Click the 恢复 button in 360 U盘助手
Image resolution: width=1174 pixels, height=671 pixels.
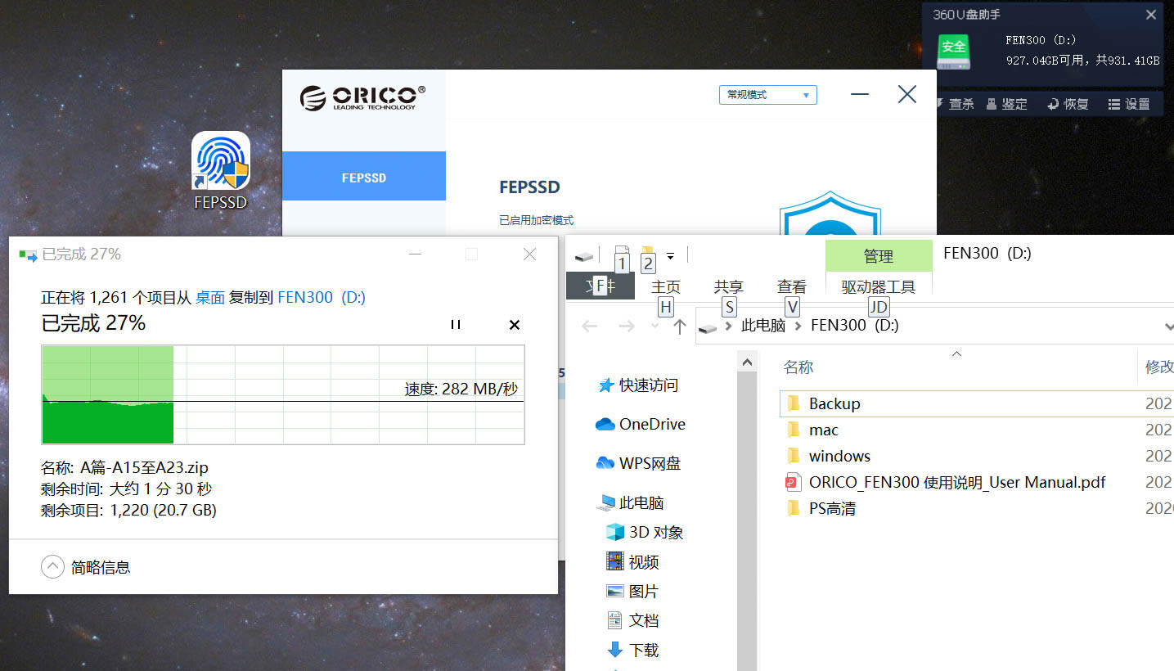click(1068, 104)
